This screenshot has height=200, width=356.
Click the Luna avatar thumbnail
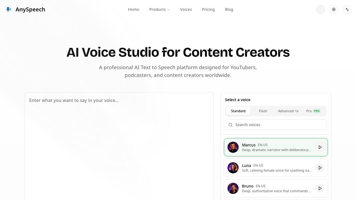coord(233,168)
